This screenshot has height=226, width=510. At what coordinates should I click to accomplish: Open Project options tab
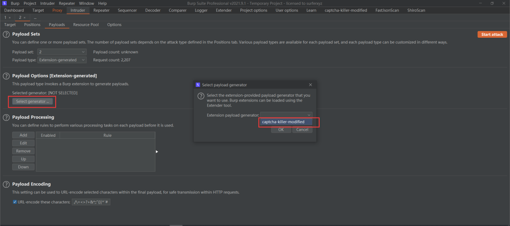(254, 10)
